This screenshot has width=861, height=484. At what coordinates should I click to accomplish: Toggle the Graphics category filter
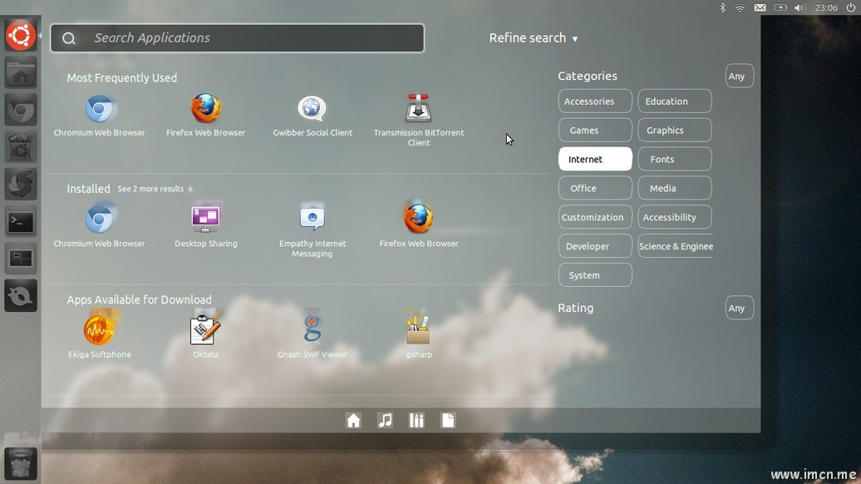pyautogui.click(x=675, y=131)
